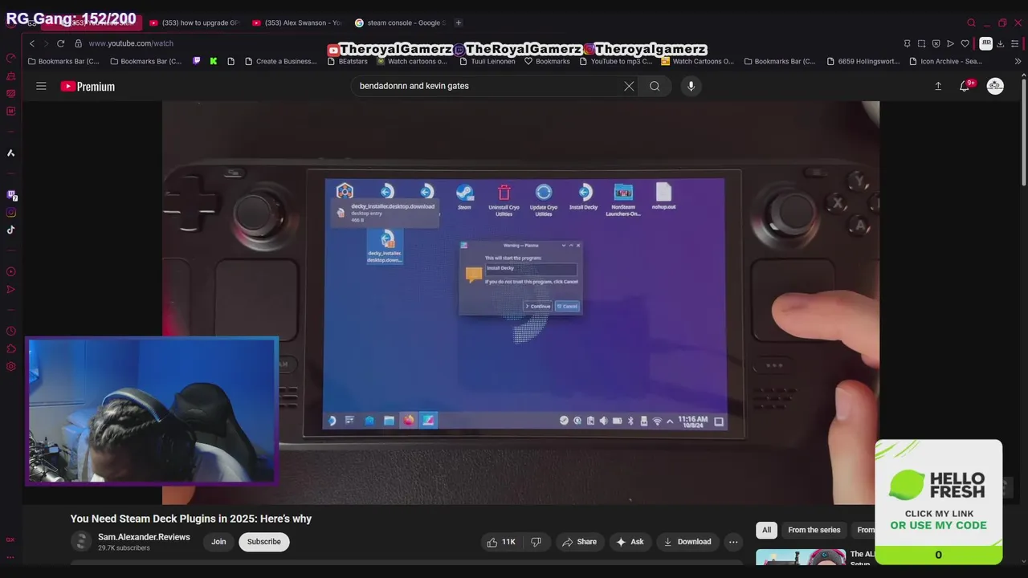Open 'YouTube to mp3 C...' bookmark
Viewport: 1028px width, 578px height.
pyautogui.click(x=615, y=61)
